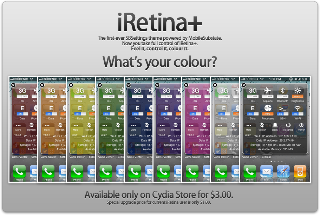This screenshot has height=215, width=320.
Task: Tap the Dock icon in the black panel
Action: pyautogui.click(x=275, y=125)
